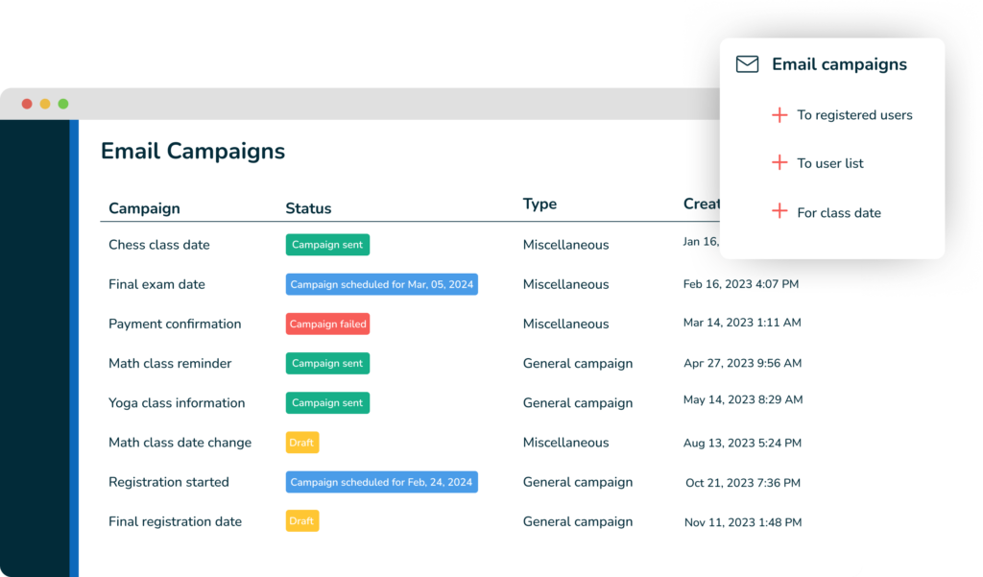This screenshot has width=983, height=577.
Task: Select 'For class date' menu option
Action: [838, 213]
